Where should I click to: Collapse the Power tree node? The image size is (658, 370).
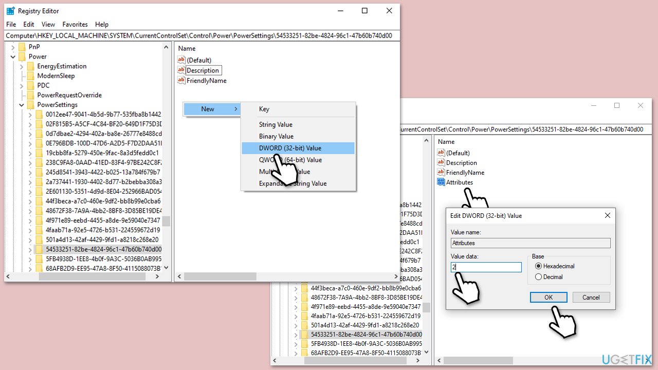tap(13, 57)
